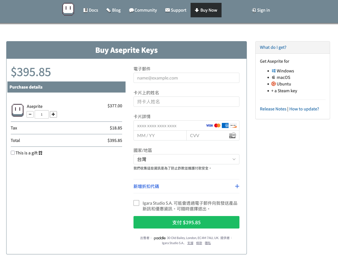Click the Purchase details header

pos(66,87)
